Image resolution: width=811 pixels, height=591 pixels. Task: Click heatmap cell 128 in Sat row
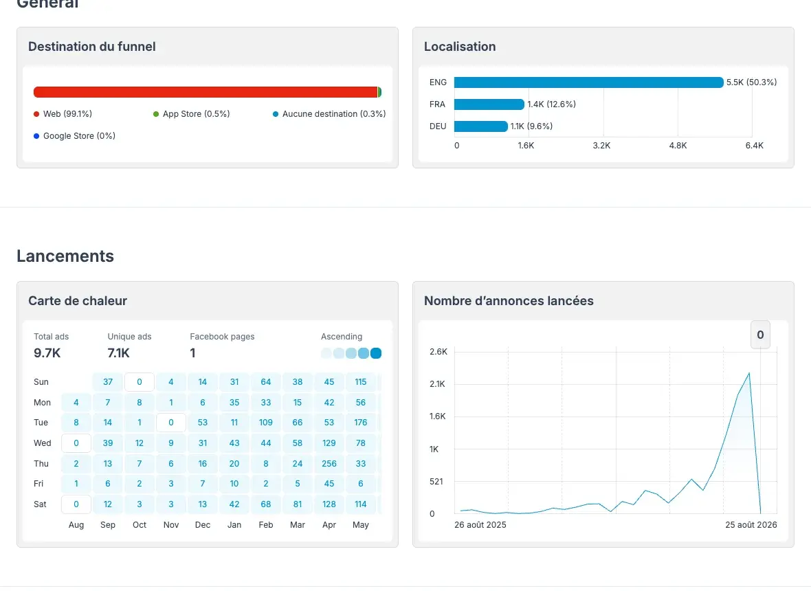329,504
